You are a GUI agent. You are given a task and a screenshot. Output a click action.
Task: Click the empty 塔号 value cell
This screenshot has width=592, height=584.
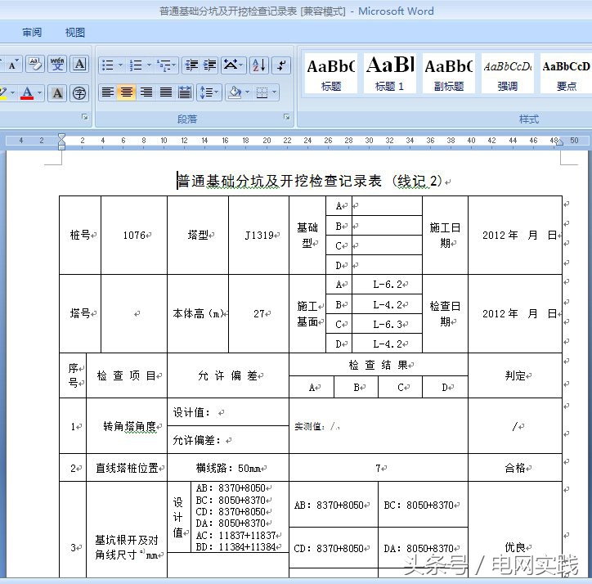(x=134, y=313)
